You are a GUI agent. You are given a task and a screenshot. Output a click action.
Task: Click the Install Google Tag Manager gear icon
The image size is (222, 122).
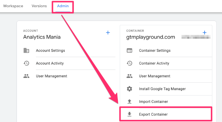129,89
